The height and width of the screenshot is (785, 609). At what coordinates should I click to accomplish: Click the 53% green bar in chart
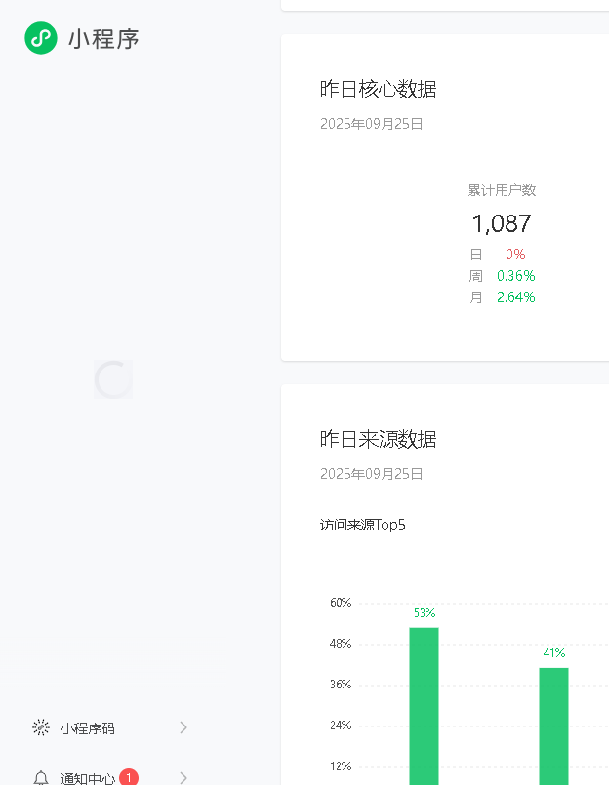[424, 706]
